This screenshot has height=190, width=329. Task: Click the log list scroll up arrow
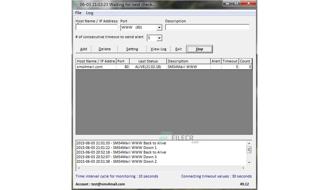click(249, 143)
